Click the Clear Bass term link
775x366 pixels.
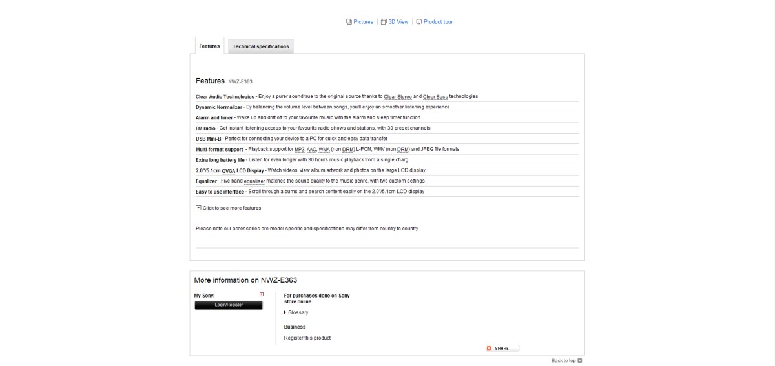435,96
